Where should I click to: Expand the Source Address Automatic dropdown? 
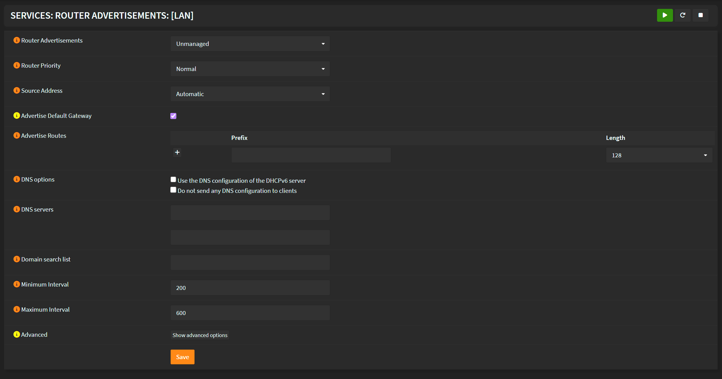pyautogui.click(x=250, y=94)
